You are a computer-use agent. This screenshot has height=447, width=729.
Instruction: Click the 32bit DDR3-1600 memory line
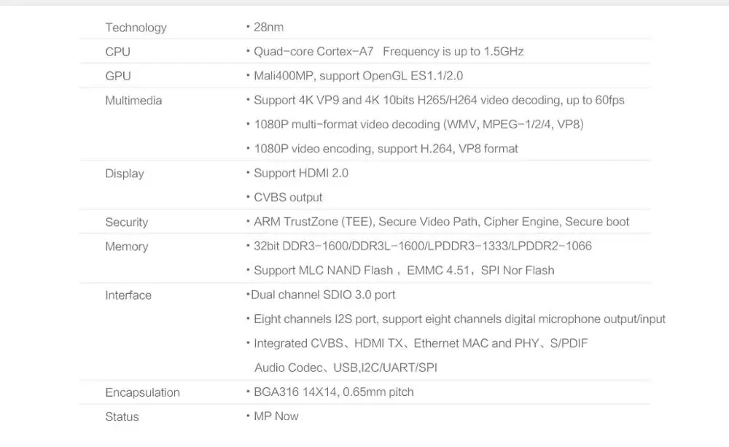tap(423, 246)
